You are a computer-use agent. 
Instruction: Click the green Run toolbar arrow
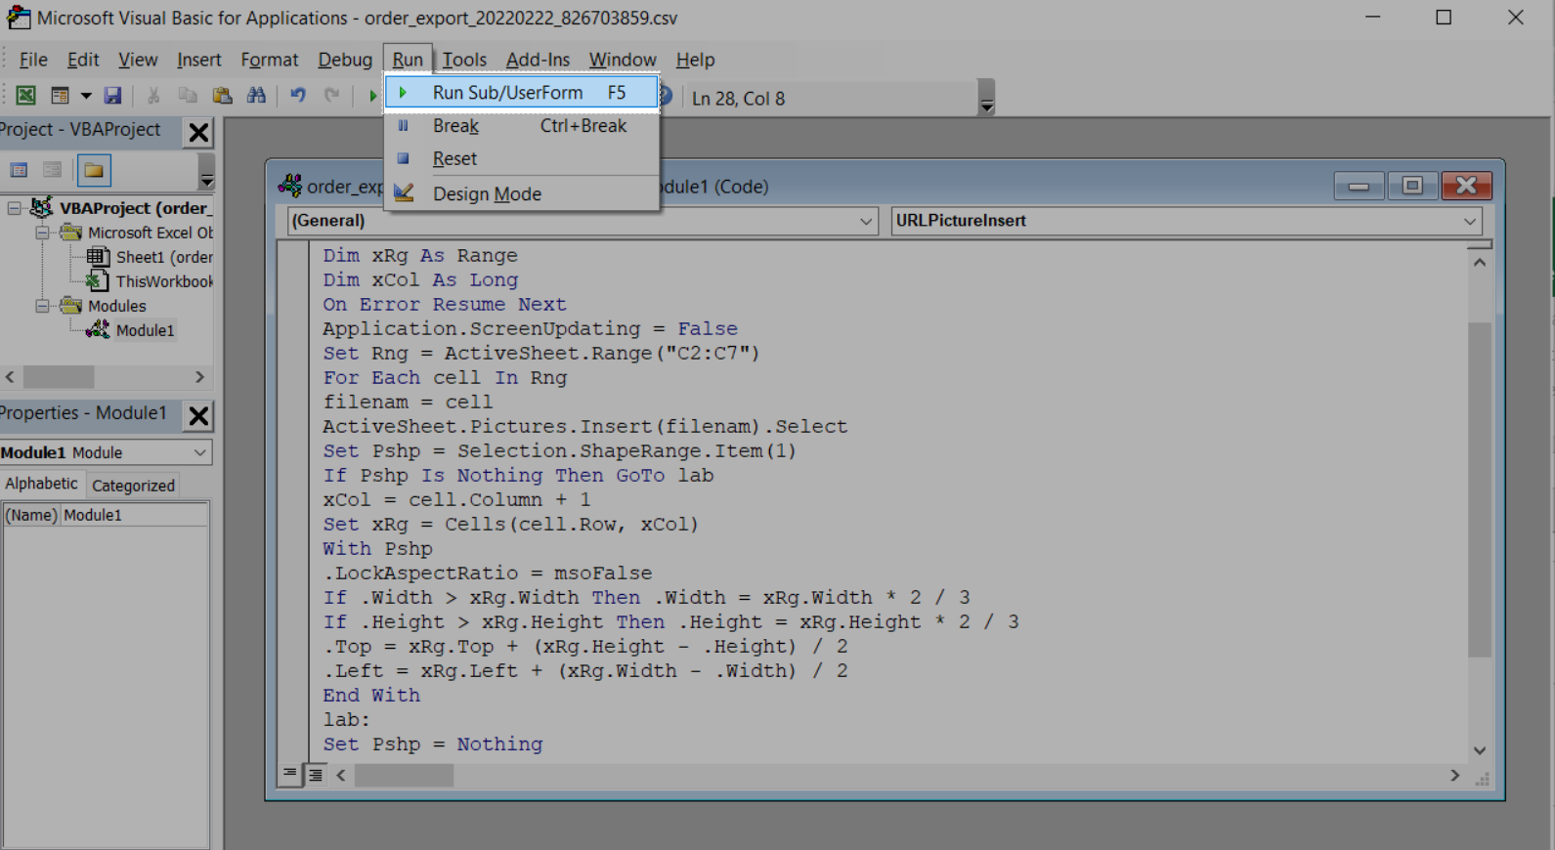(371, 95)
